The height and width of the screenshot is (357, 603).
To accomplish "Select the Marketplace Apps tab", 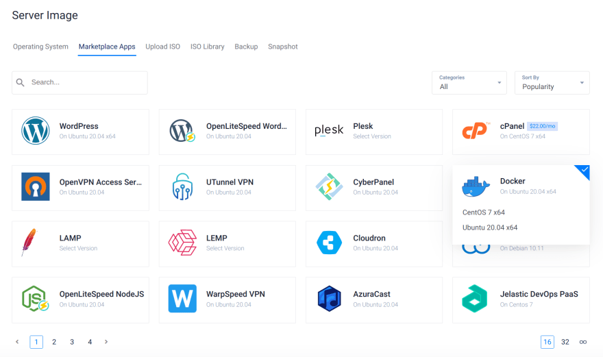I will point(107,47).
